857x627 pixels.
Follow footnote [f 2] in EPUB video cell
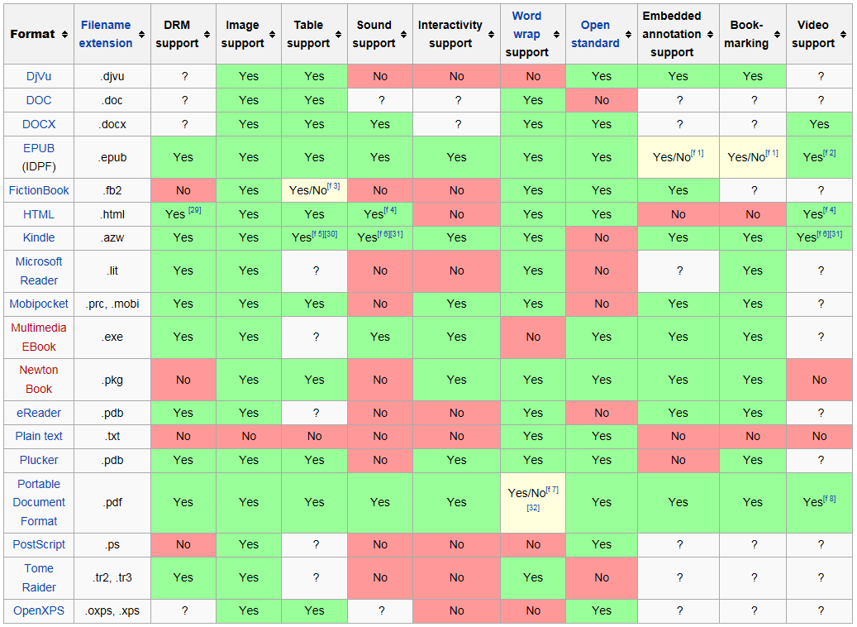(830, 153)
